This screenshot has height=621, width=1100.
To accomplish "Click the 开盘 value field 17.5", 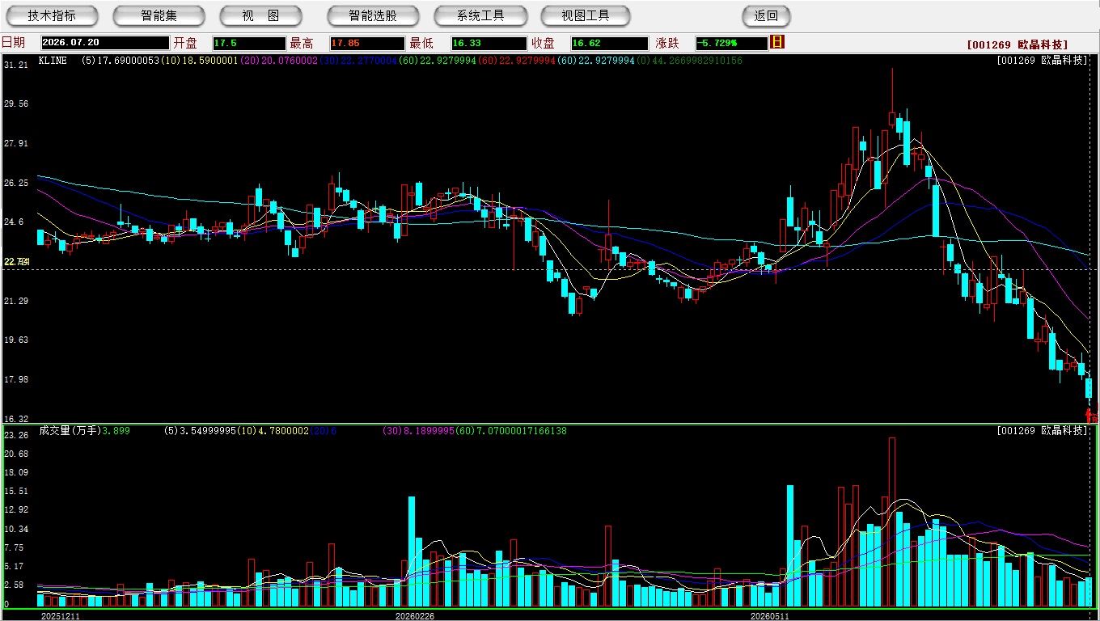I will click(249, 43).
